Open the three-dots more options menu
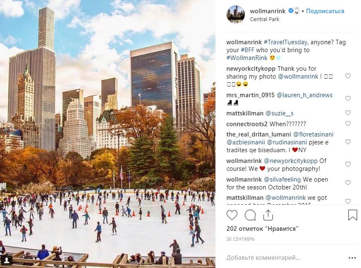This screenshot has width=361, height=268. tap(352, 258)
